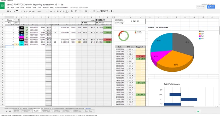
Task: Click the account email at top right
Action: [208, 4]
